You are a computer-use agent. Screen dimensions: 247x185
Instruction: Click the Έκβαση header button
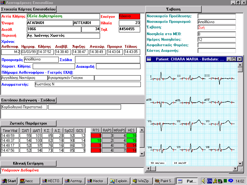pos(174,9)
